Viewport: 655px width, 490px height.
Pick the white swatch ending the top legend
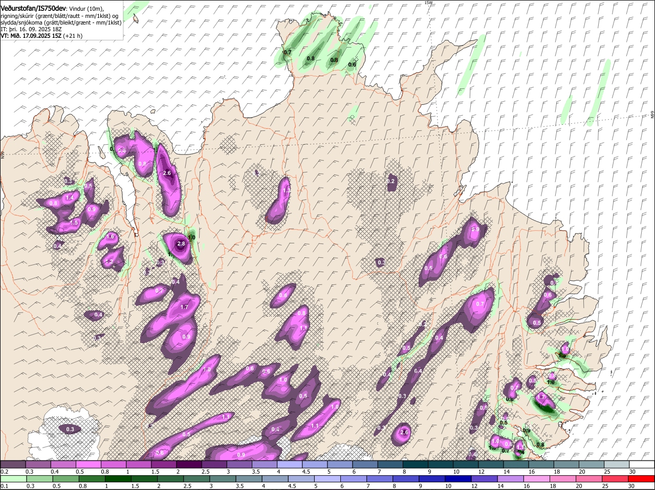tap(642, 464)
